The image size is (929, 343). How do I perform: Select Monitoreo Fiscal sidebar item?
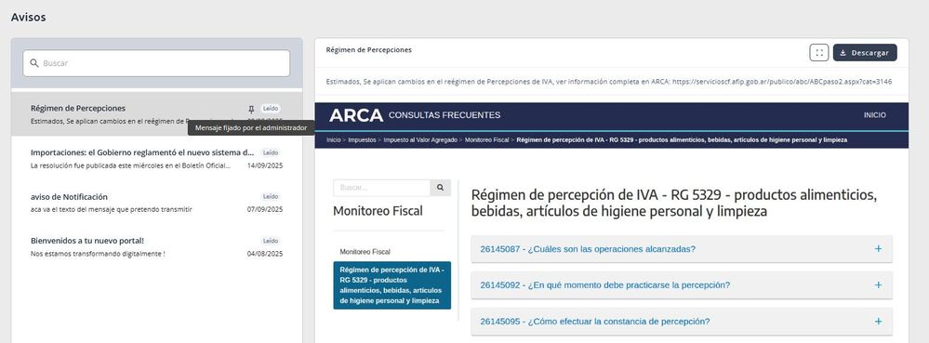(365, 252)
